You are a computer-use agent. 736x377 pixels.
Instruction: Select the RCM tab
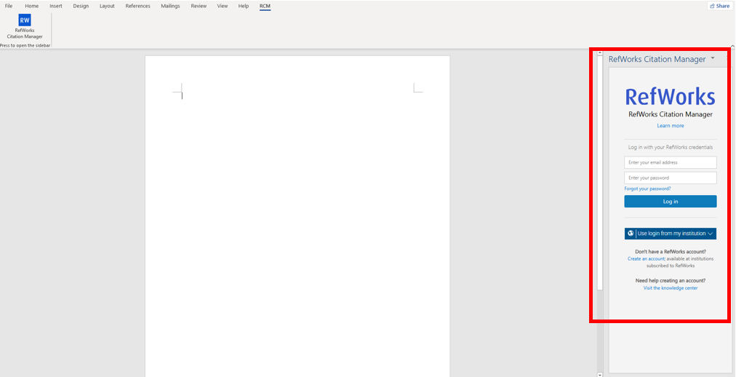[x=265, y=6]
